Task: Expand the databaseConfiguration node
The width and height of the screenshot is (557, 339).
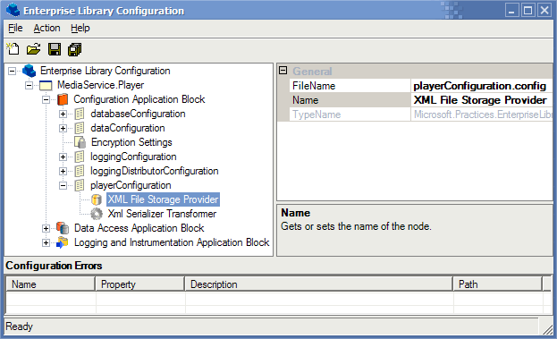Action: coord(63,114)
